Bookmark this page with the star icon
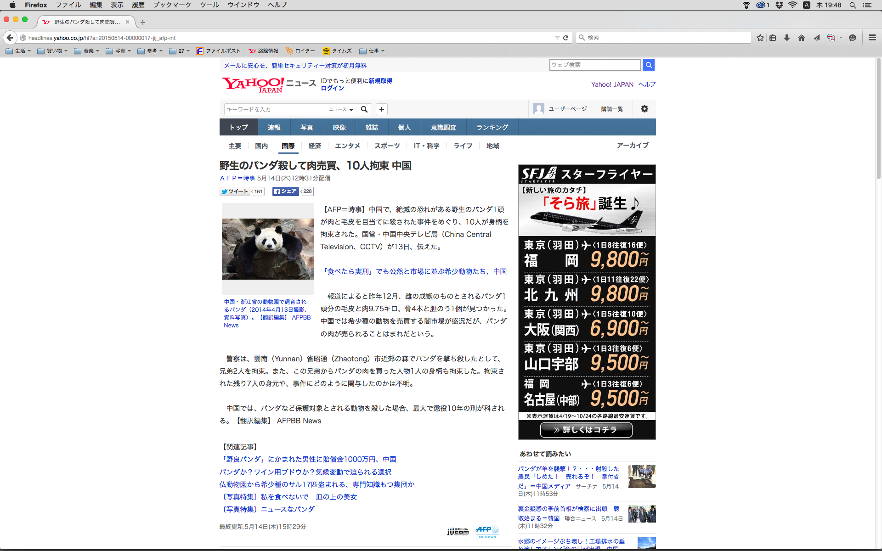Screen dimensions: 882x551 [760, 38]
